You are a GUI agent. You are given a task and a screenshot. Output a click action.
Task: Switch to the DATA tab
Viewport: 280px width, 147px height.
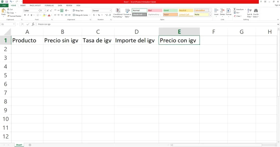coord(60,5)
